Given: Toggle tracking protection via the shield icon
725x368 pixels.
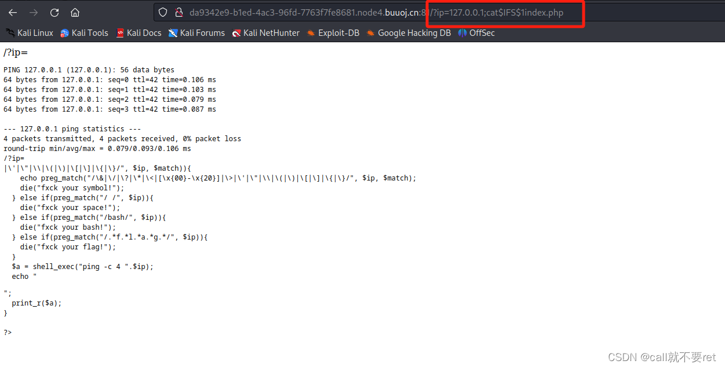Looking at the screenshot, I should pos(164,12).
